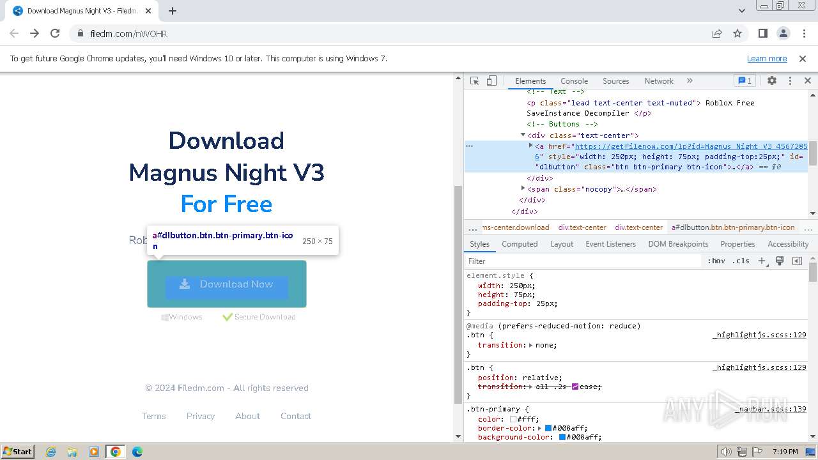Screen dimensions: 818x460
Task: Open the Contact footer link
Action: (296, 416)
